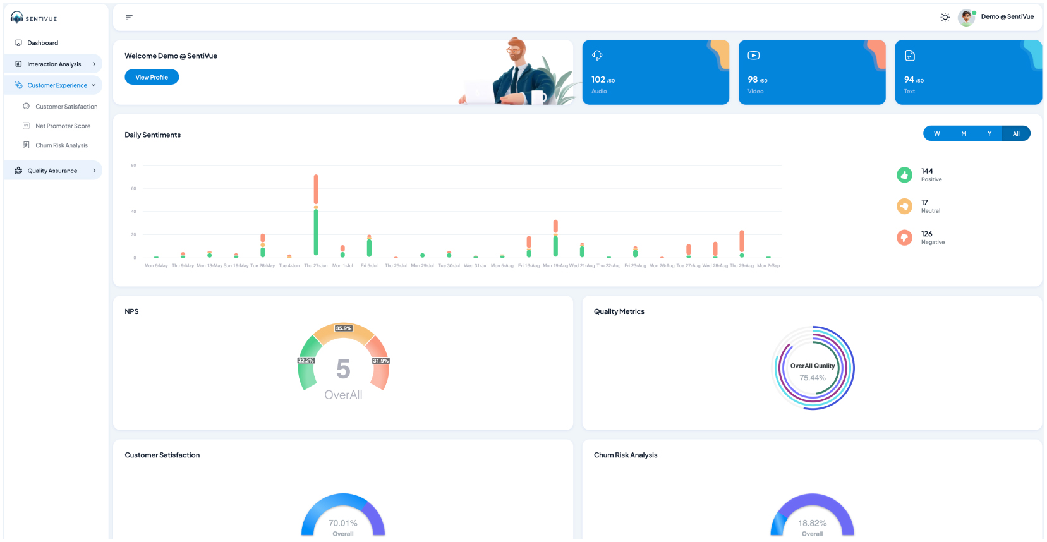Click the Churn Risk Analysis icon
The width and height of the screenshot is (1047, 542).
(x=27, y=145)
